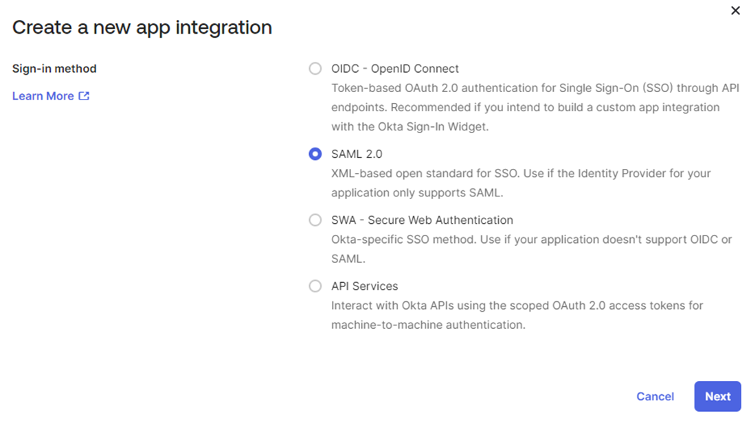This screenshot has height=427, width=751.
Task: Click the Next button
Action: pyautogui.click(x=717, y=396)
